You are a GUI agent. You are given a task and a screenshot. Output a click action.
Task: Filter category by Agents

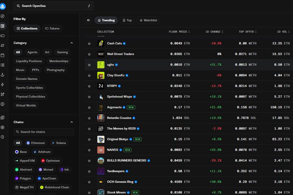tap(32, 52)
